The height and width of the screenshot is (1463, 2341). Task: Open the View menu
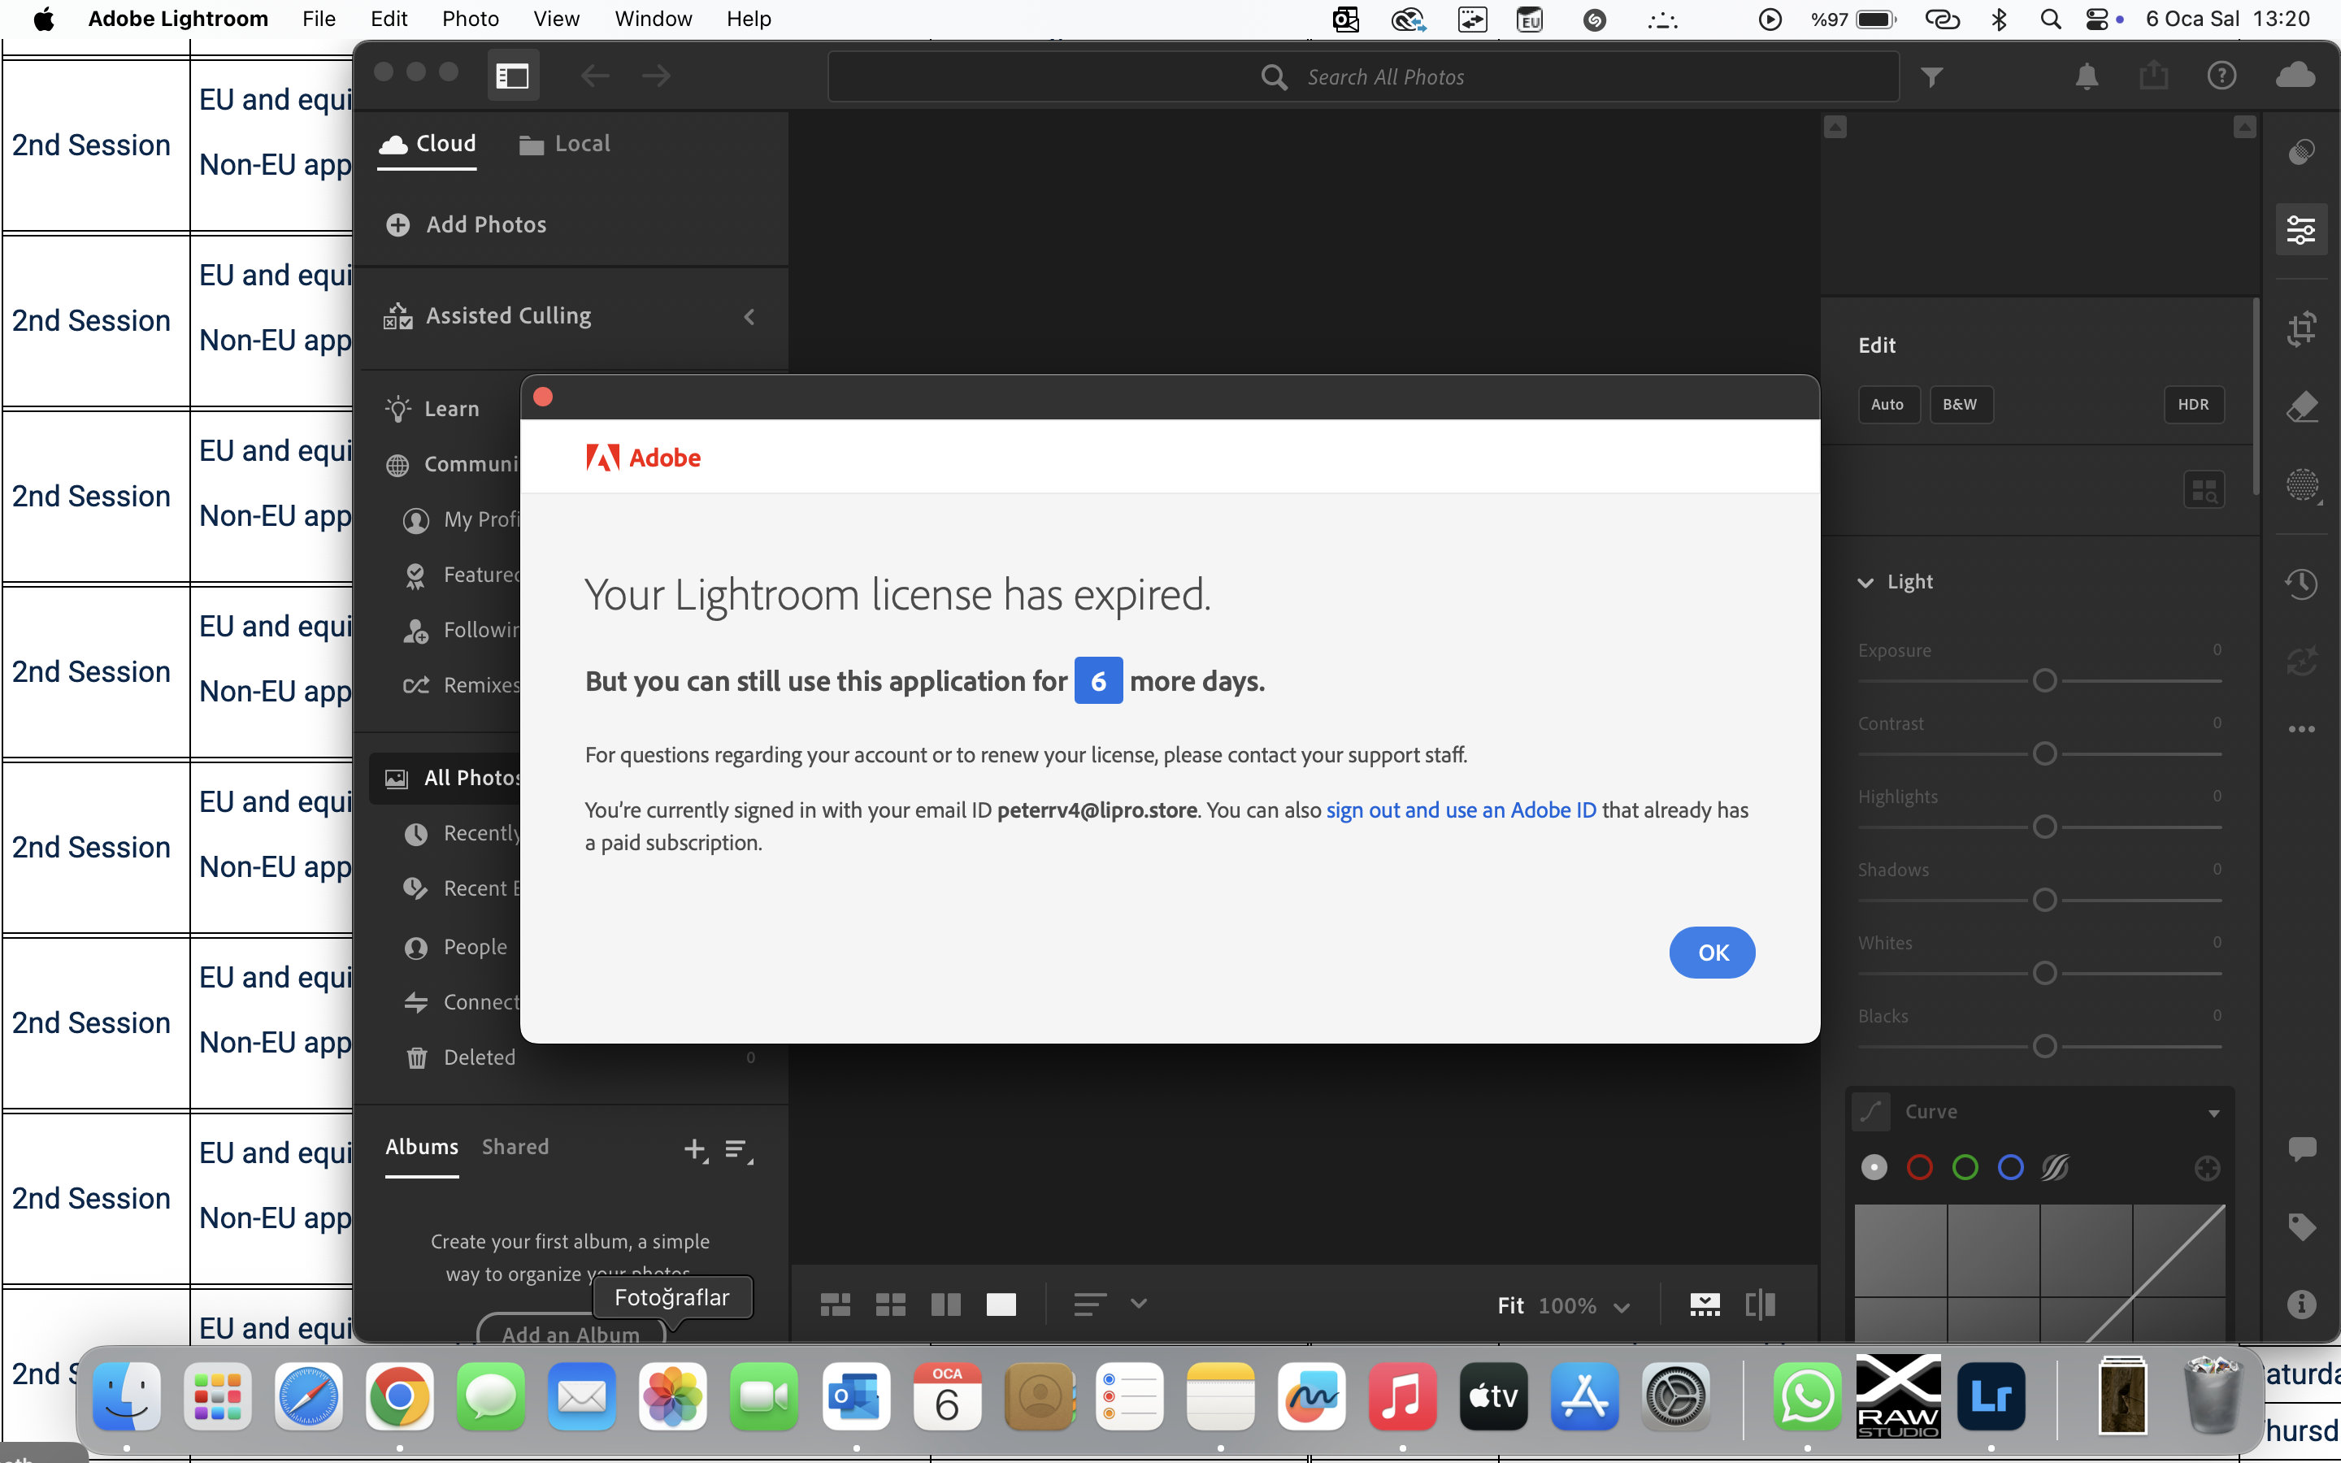556,20
